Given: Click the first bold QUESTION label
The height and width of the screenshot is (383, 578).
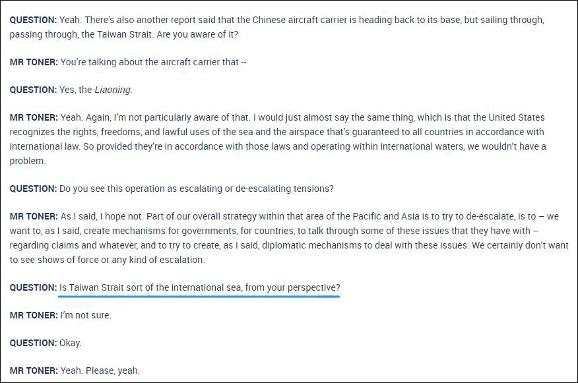Looking at the screenshot, I should (x=33, y=20).
